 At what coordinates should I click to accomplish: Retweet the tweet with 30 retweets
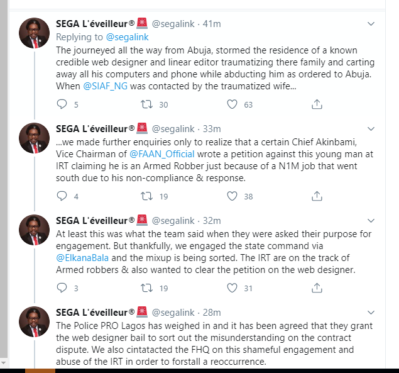pyautogui.click(x=147, y=104)
